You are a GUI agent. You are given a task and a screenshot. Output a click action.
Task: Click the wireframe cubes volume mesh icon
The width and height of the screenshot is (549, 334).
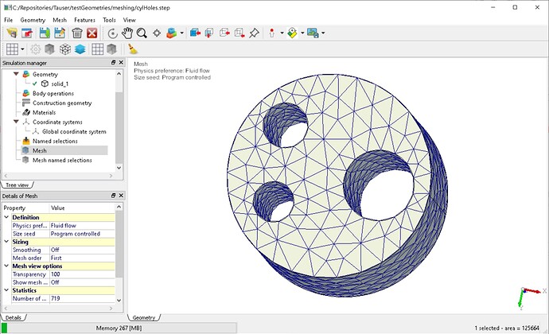tap(65, 49)
